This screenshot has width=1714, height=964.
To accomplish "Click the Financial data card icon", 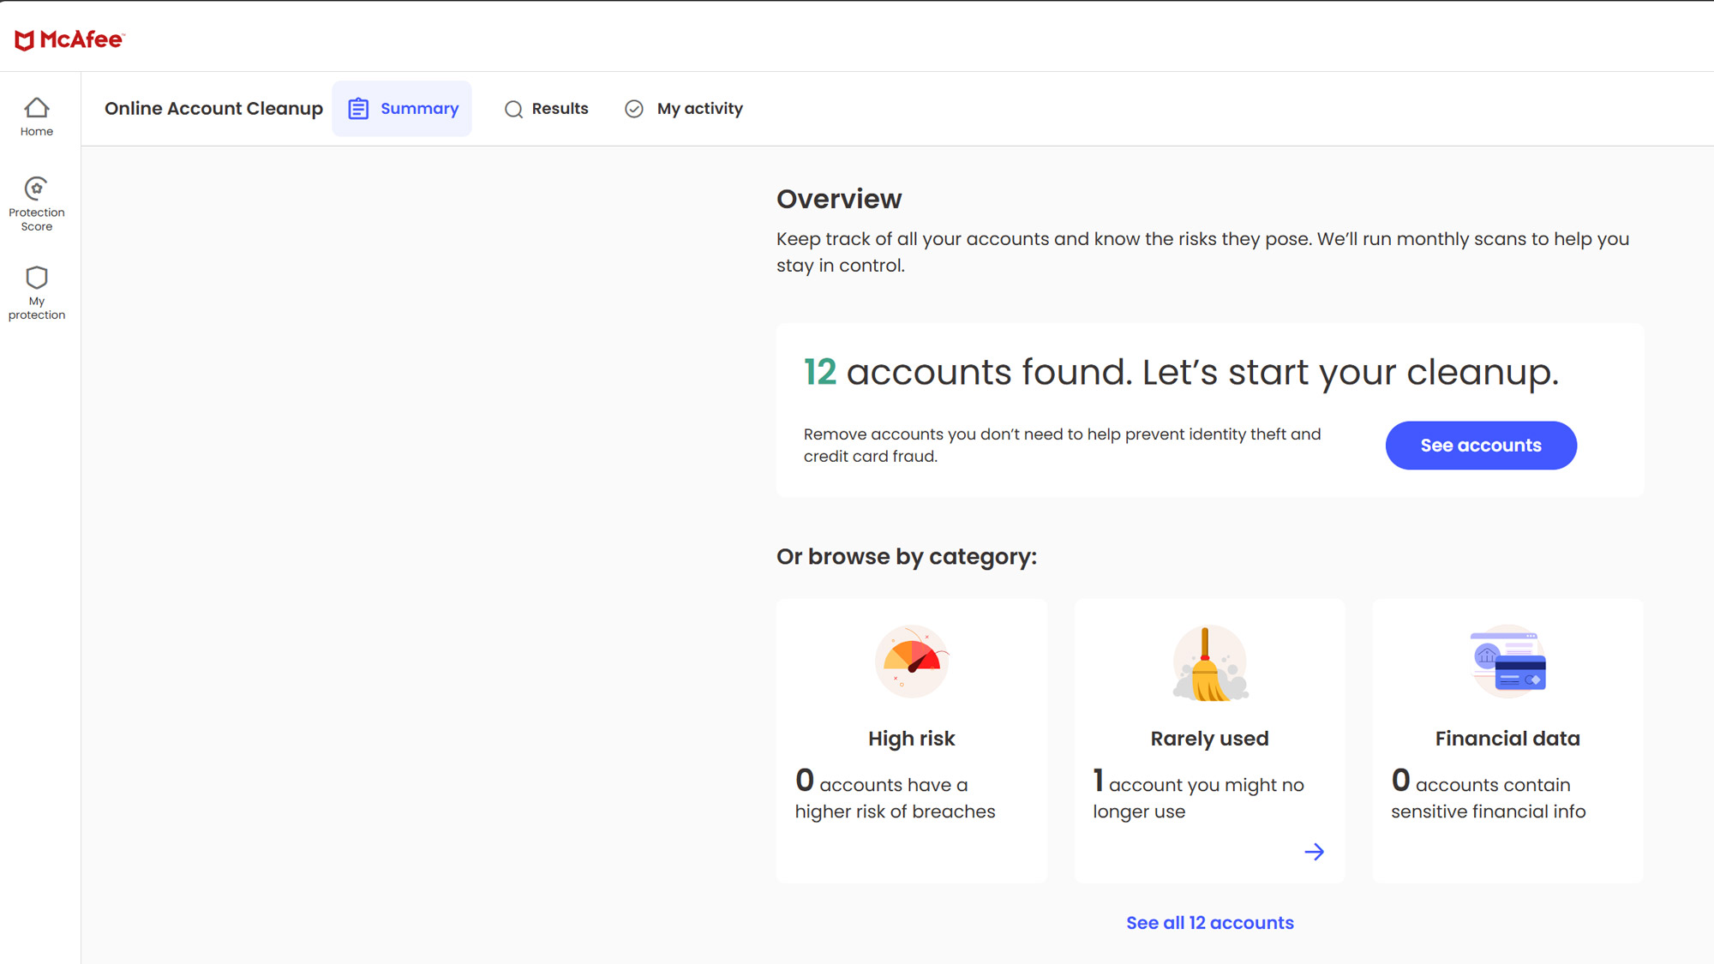I will pos(1507,661).
